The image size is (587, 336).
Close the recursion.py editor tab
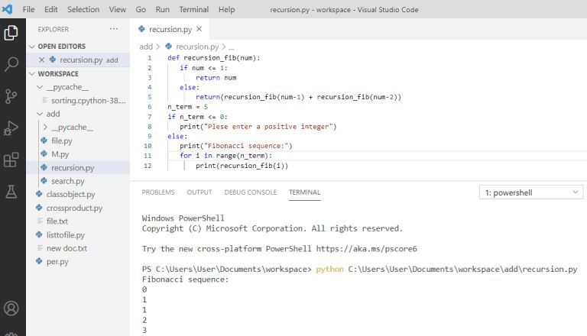pos(199,29)
